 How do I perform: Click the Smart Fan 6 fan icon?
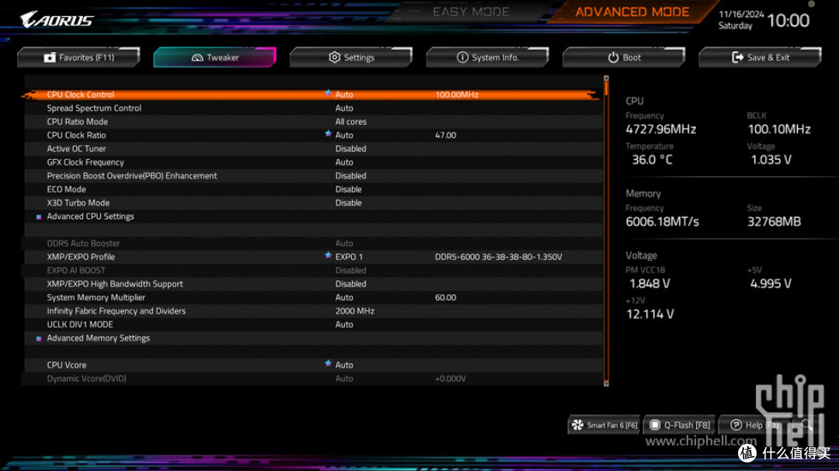[x=578, y=425]
